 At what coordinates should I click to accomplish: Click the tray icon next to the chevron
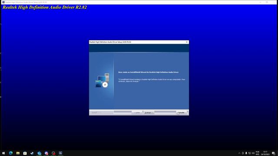click(x=243, y=153)
